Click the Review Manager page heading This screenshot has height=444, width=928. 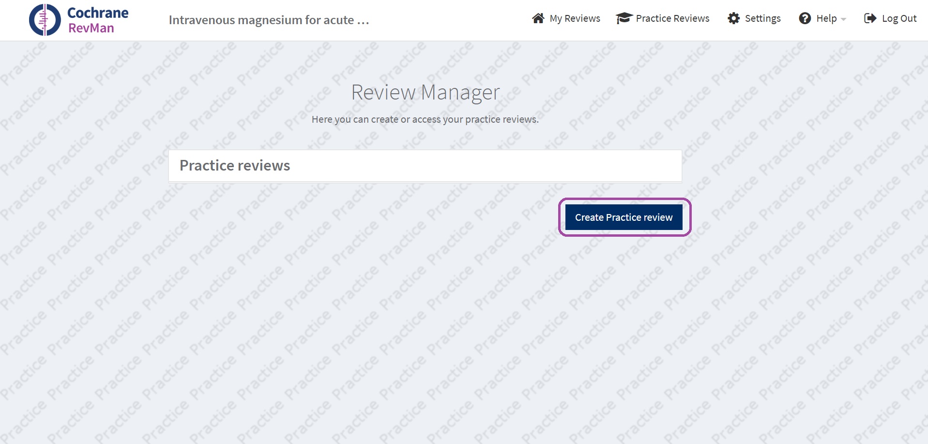click(425, 92)
